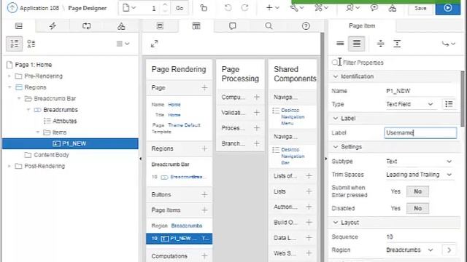Open the page selector document icon
467x262 pixels.
(x=129, y=8)
